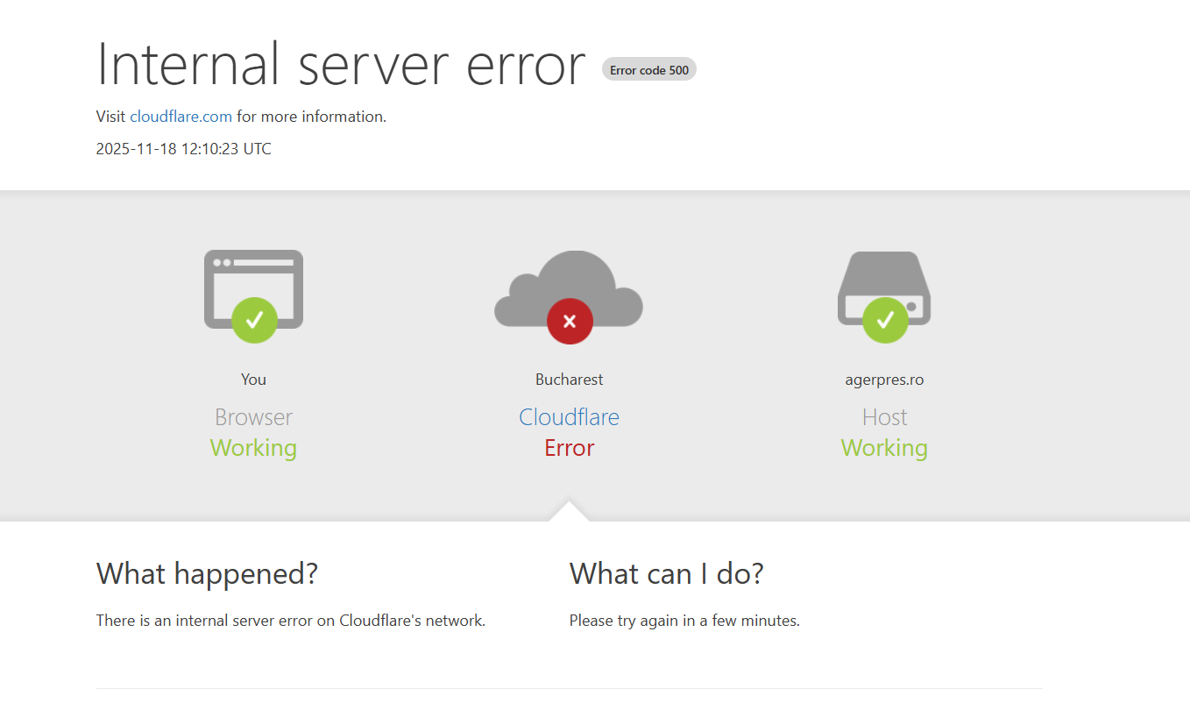Screen dimensions: 1190x703
Task: Click the Working status under Browser
Action: [x=253, y=447]
